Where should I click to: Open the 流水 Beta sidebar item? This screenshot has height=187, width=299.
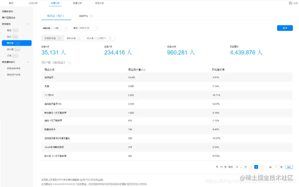12,37
